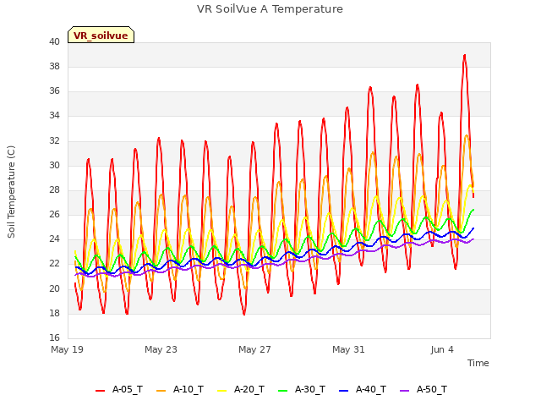Click the 22 y-axis tick label

[x=54, y=263]
